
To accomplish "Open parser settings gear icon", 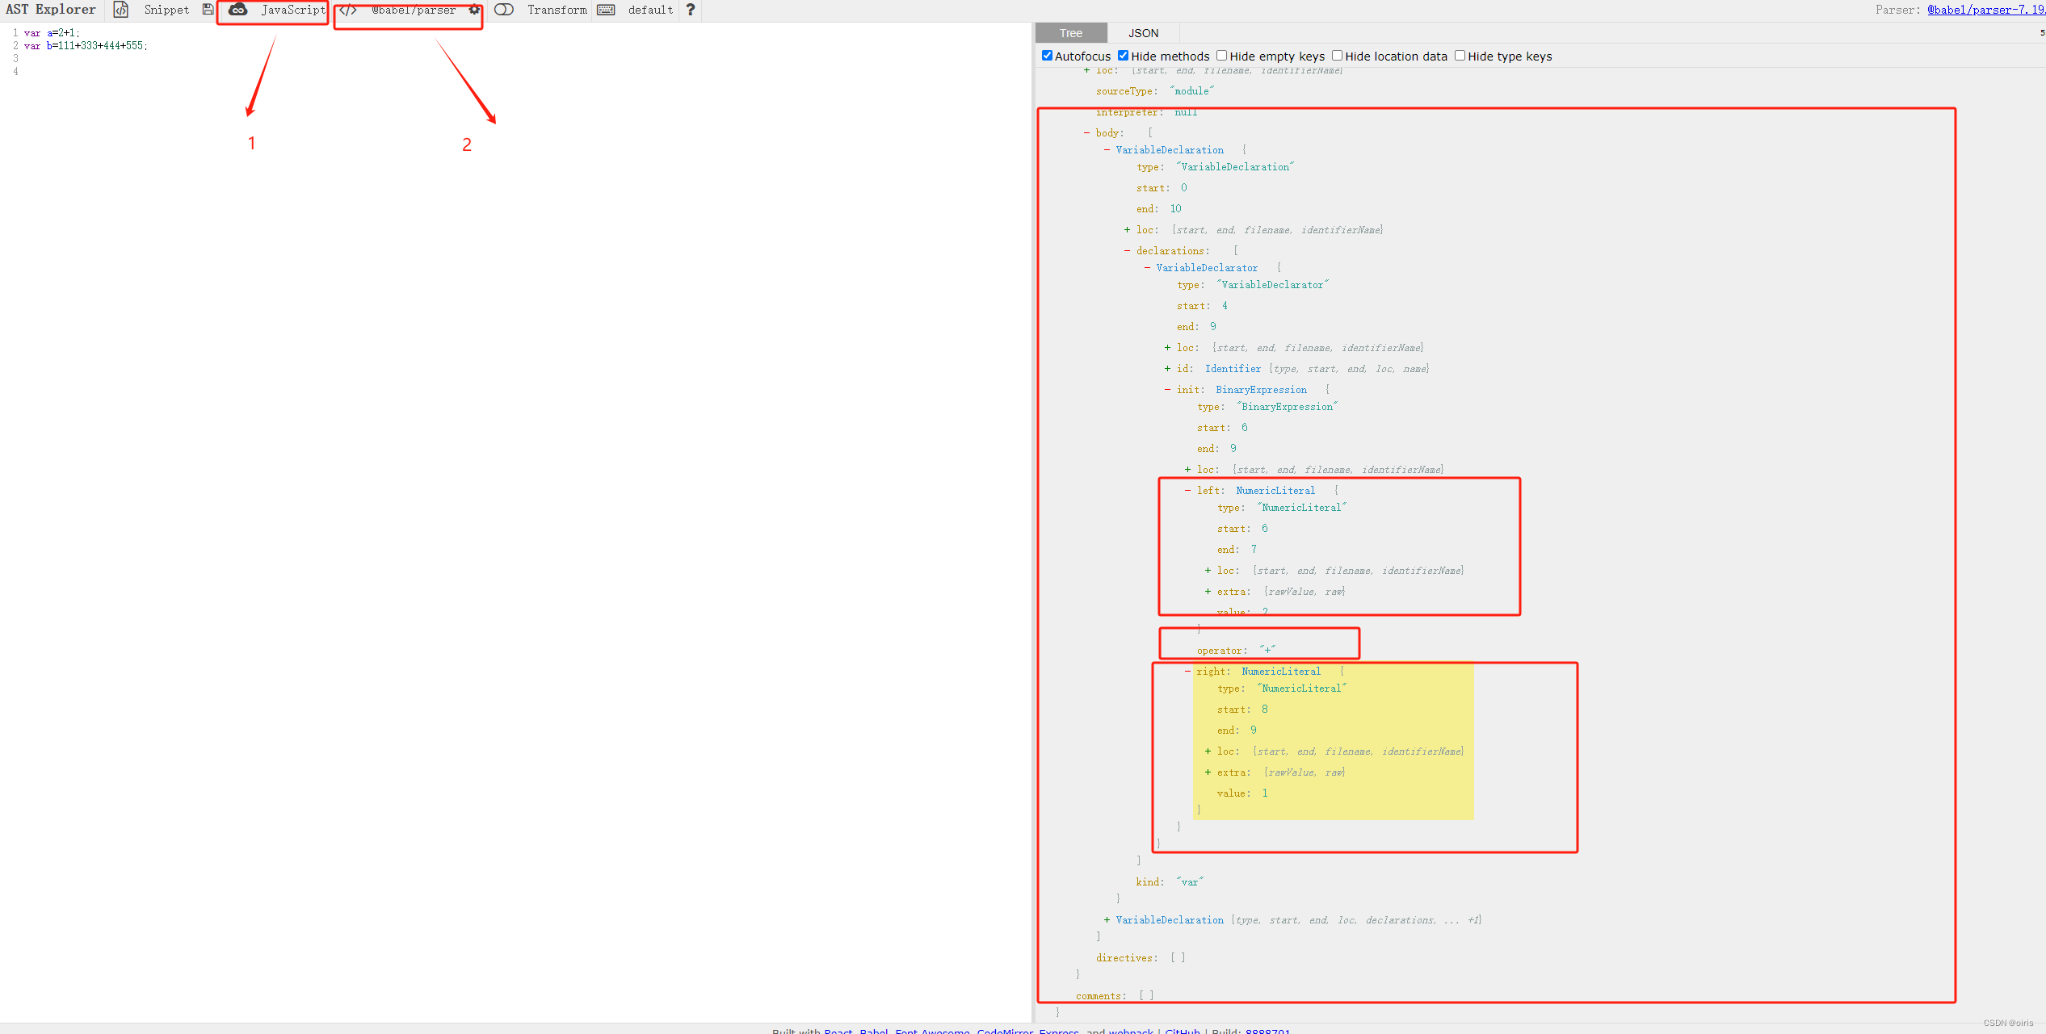I will pos(474,10).
